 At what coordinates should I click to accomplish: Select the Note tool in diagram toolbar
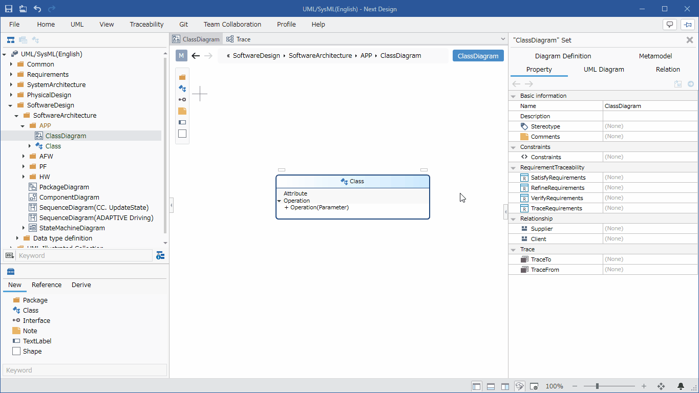click(x=182, y=111)
